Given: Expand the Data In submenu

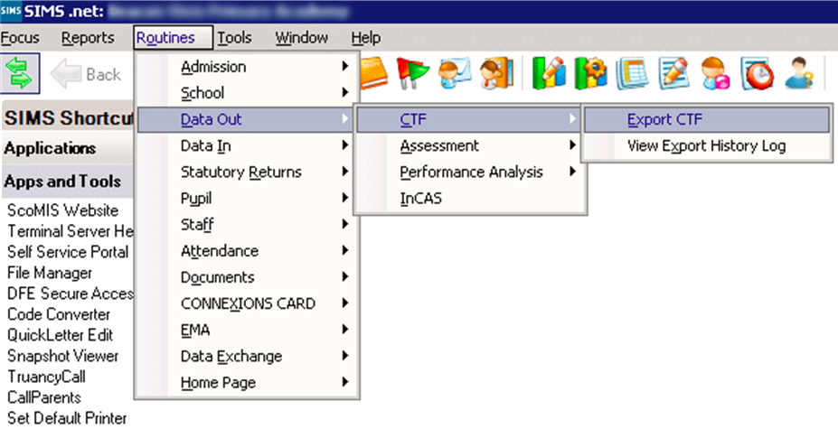Looking at the screenshot, I should [246, 145].
